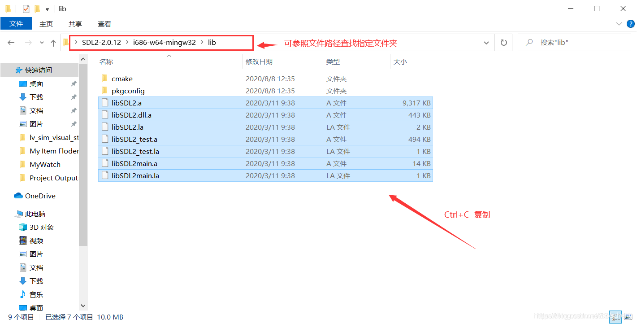
Task: Switch to the 主页 ribbon tab
Action: [46, 24]
